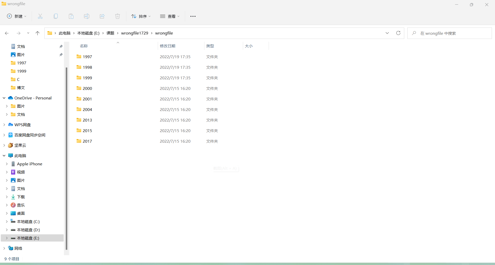Select the 2015 folder row
Image resolution: width=495 pixels, height=265 pixels.
point(171,131)
